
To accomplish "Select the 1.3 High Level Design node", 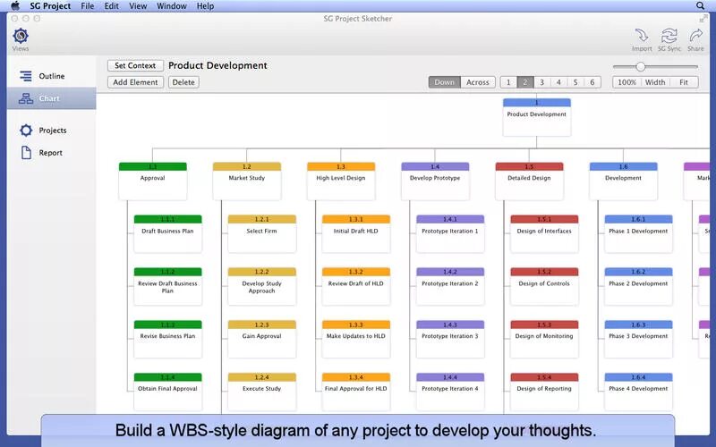I will pos(341,181).
